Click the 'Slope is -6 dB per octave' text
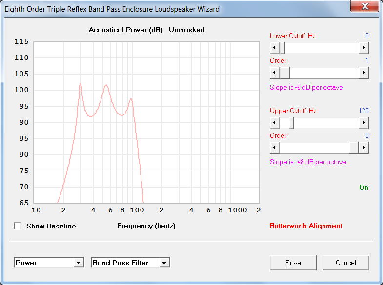Screen dimensions: 383x285 (x=306, y=88)
